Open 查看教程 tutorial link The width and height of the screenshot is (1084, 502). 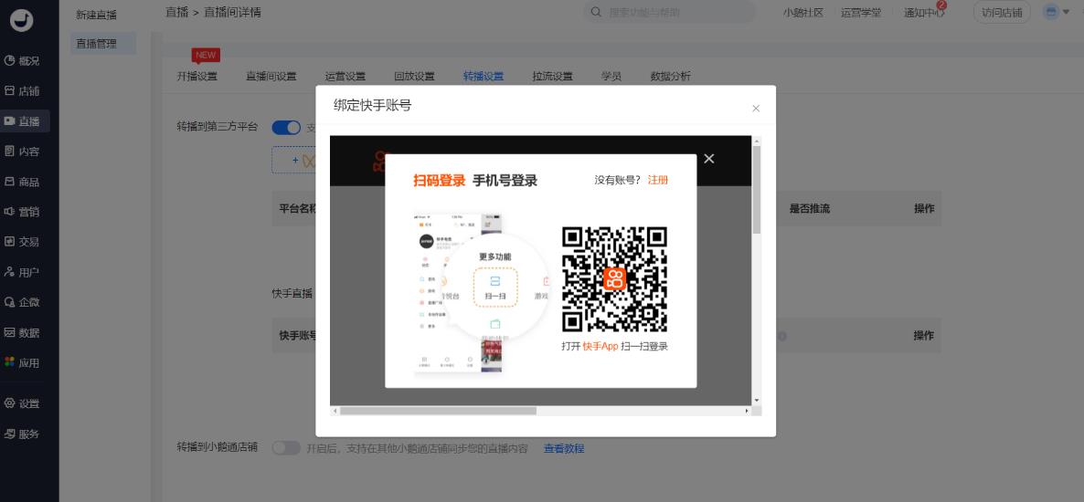[x=563, y=449]
